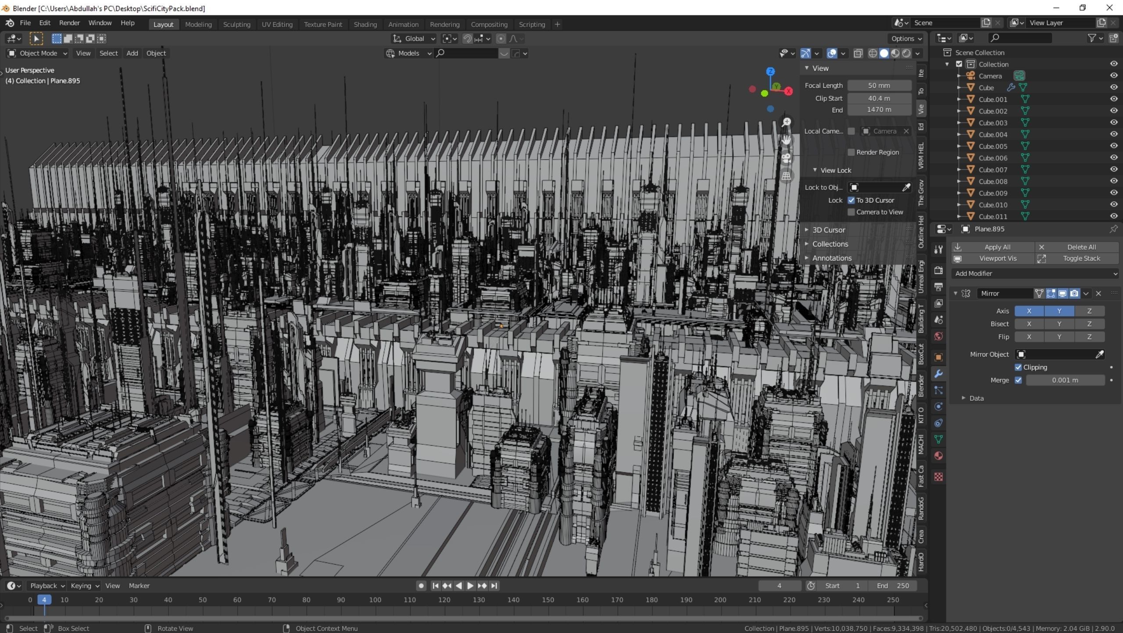Open the Material properties tab

(x=938, y=456)
